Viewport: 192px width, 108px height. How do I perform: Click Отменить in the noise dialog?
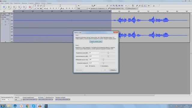[x=113, y=70]
